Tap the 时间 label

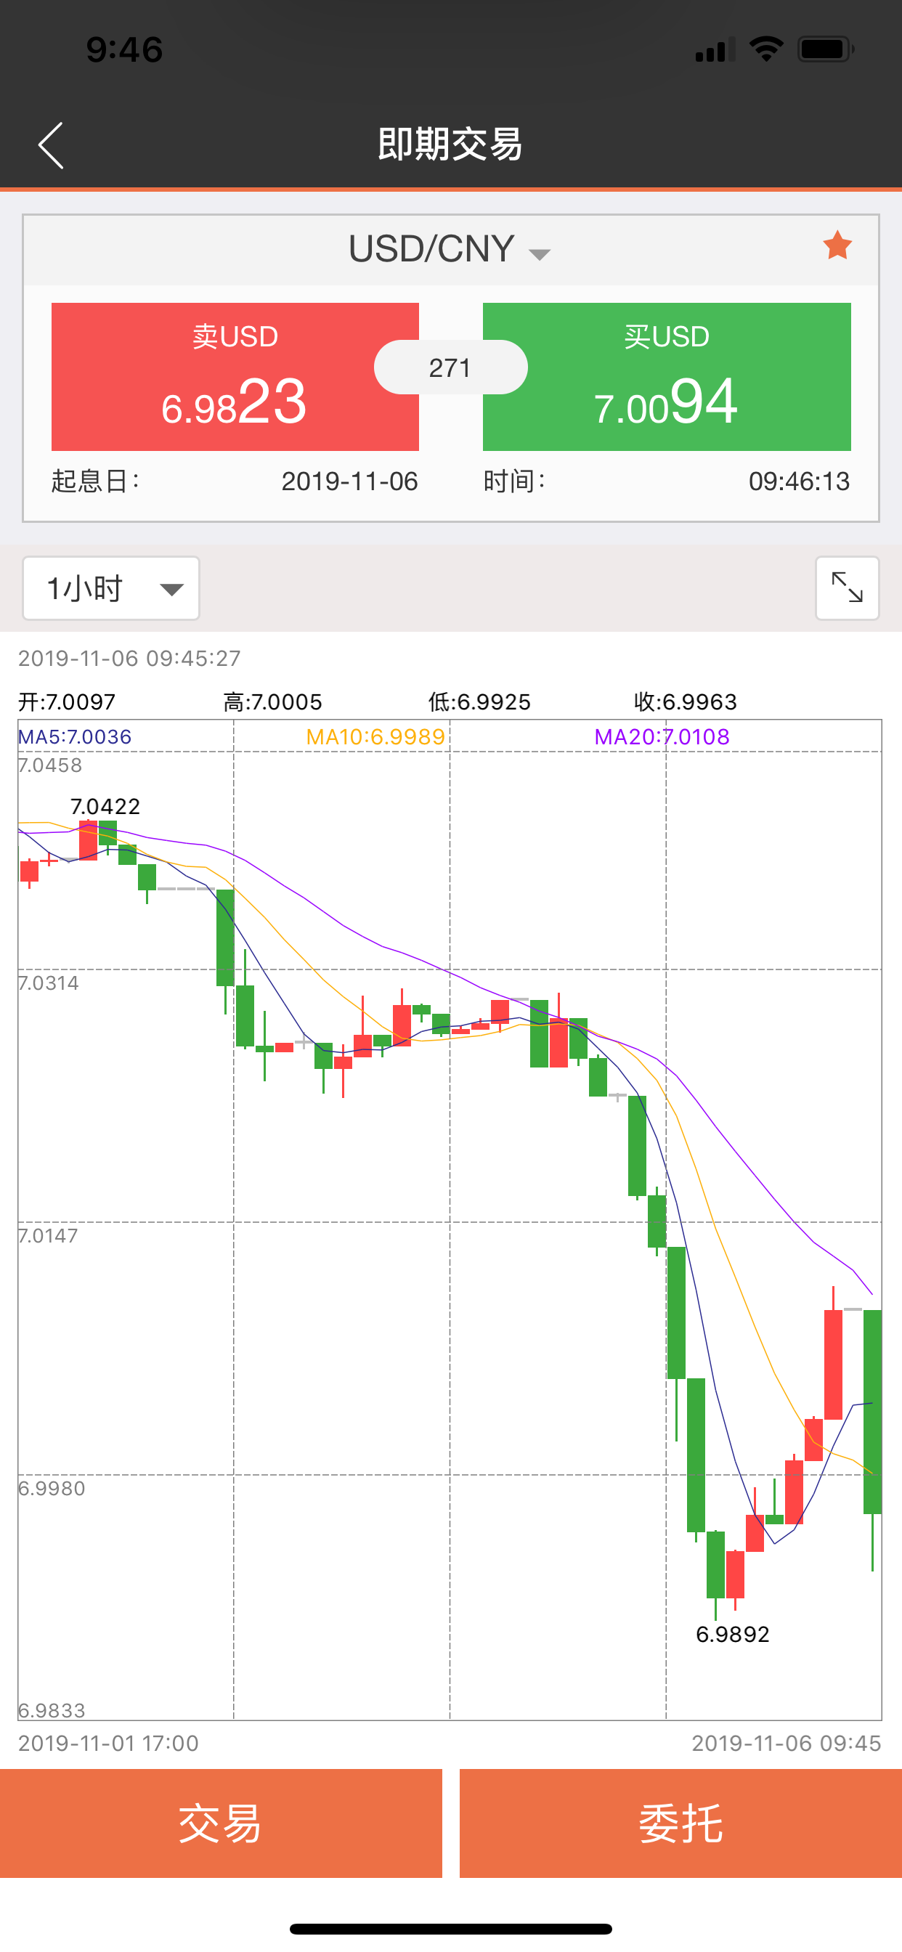[x=515, y=481]
